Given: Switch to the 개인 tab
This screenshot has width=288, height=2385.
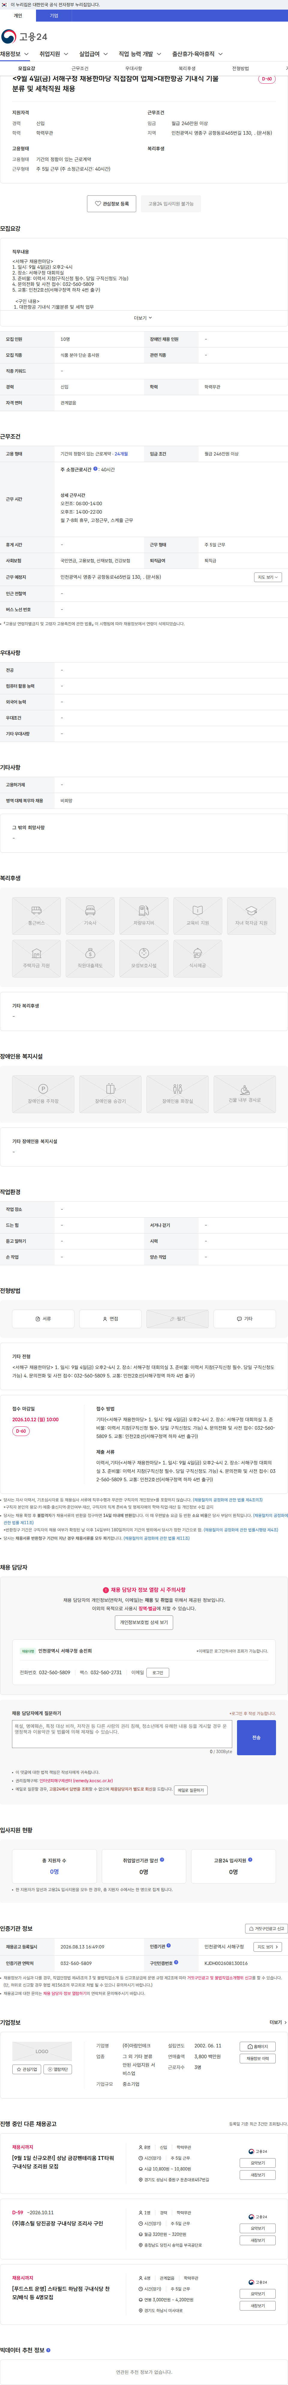Looking at the screenshot, I should click(18, 16).
